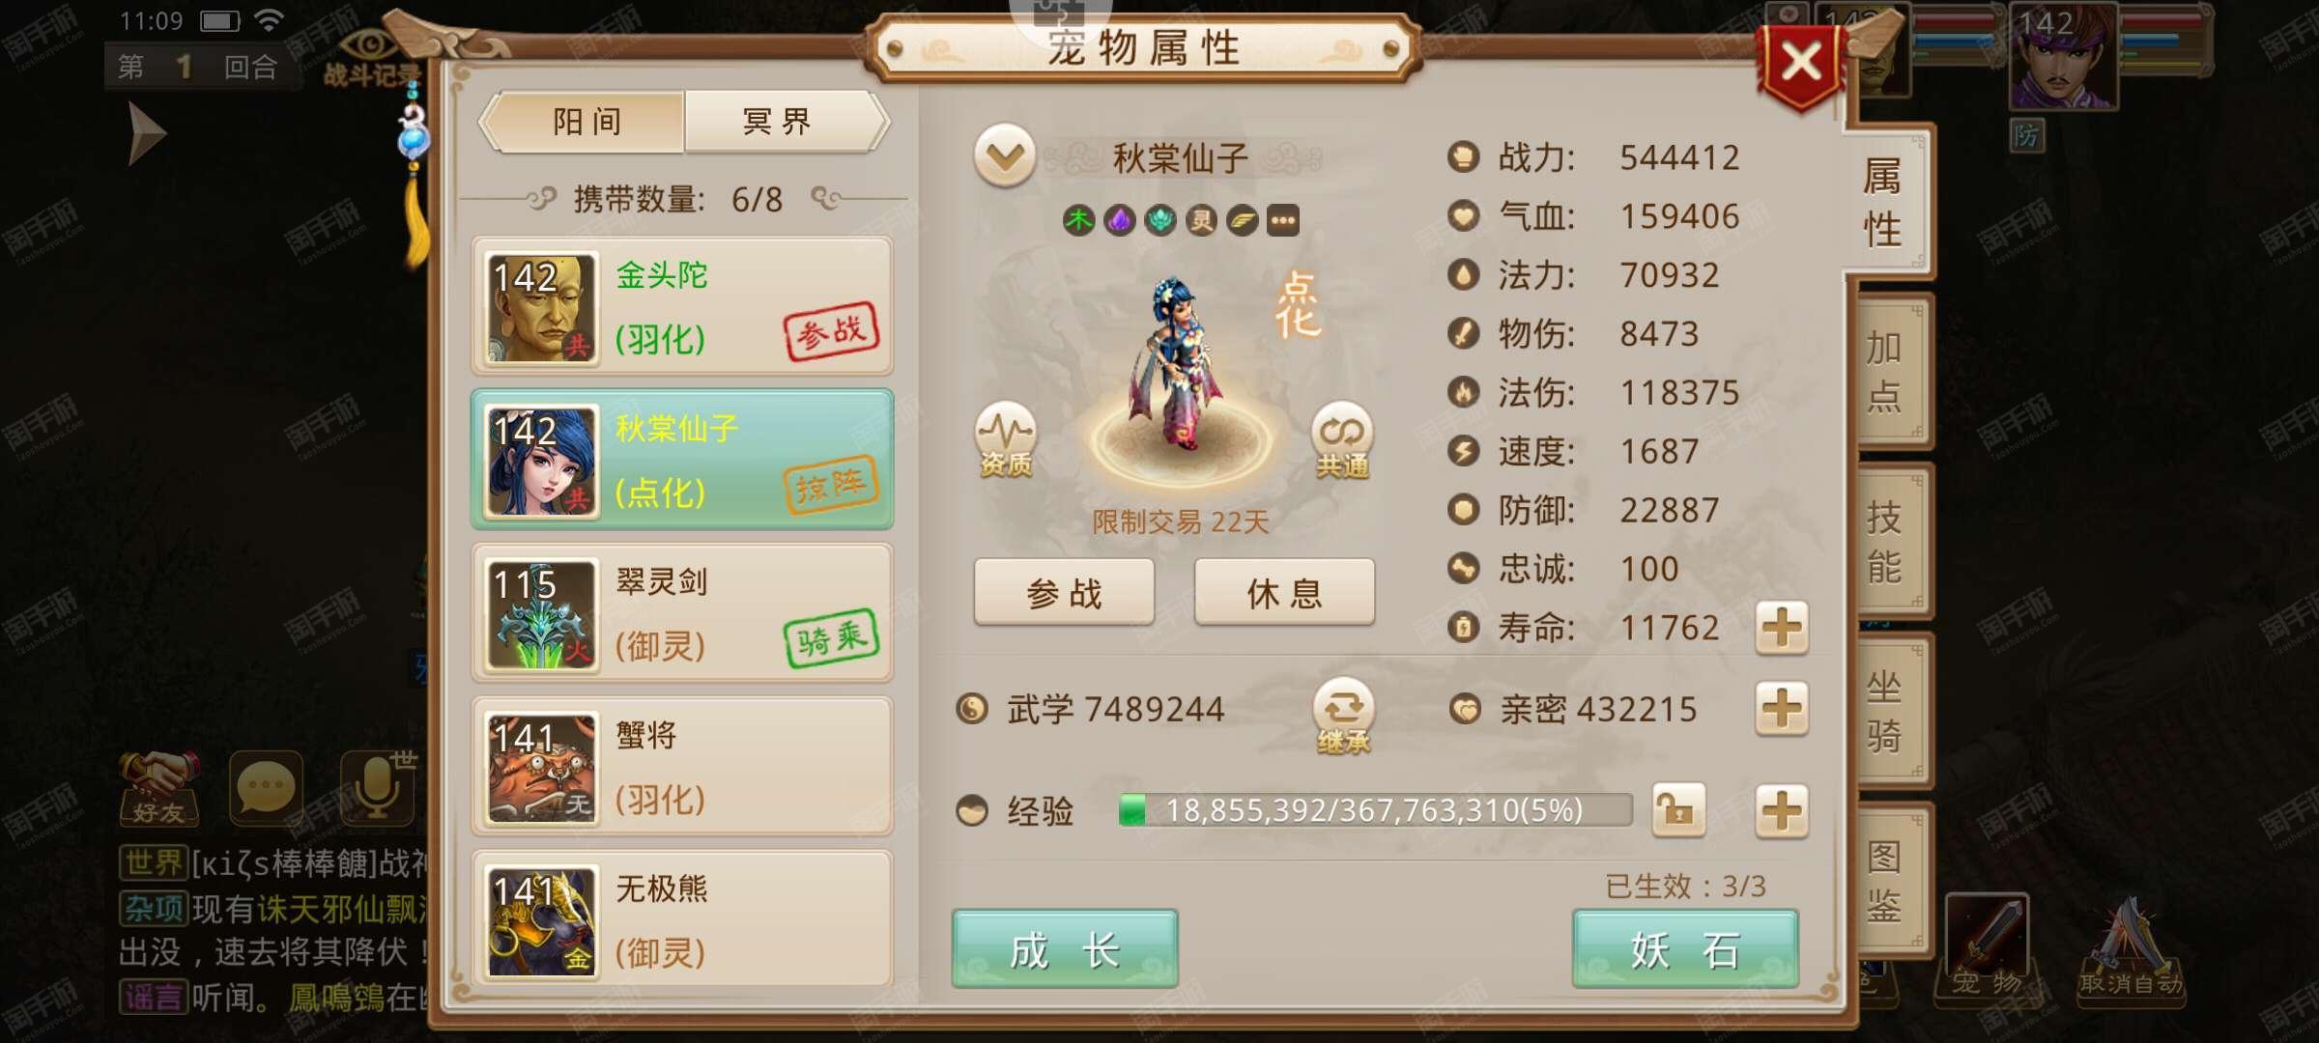This screenshot has height=1043, width=2319.
Task: Tap the 继承 inherit swap icon
Action: [1343, 716]
